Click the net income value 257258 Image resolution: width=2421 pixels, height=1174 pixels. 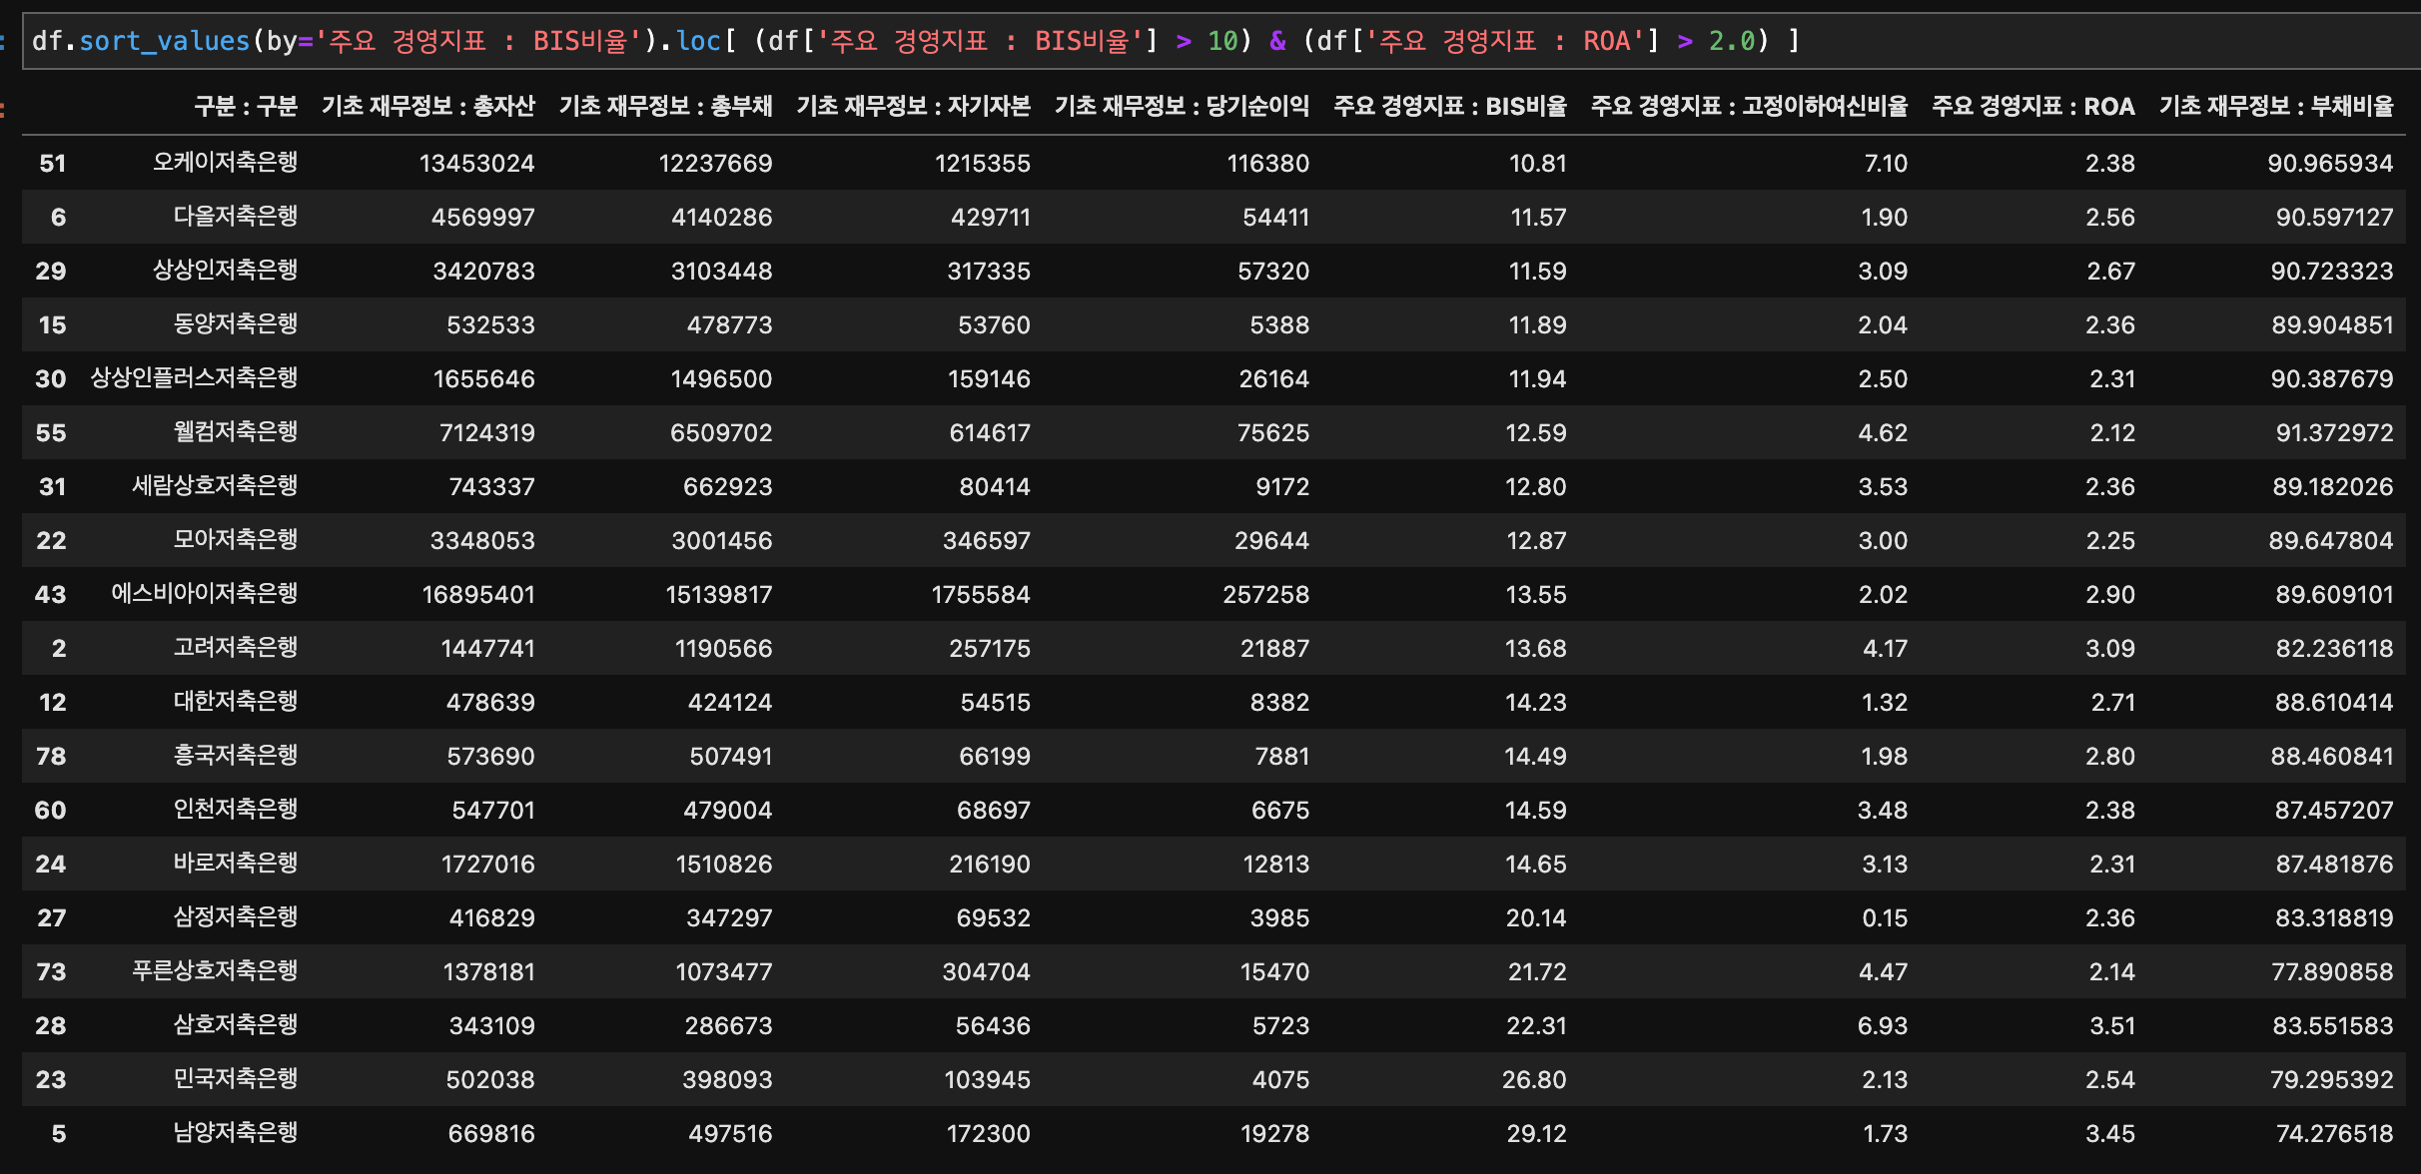[1265, 594]
